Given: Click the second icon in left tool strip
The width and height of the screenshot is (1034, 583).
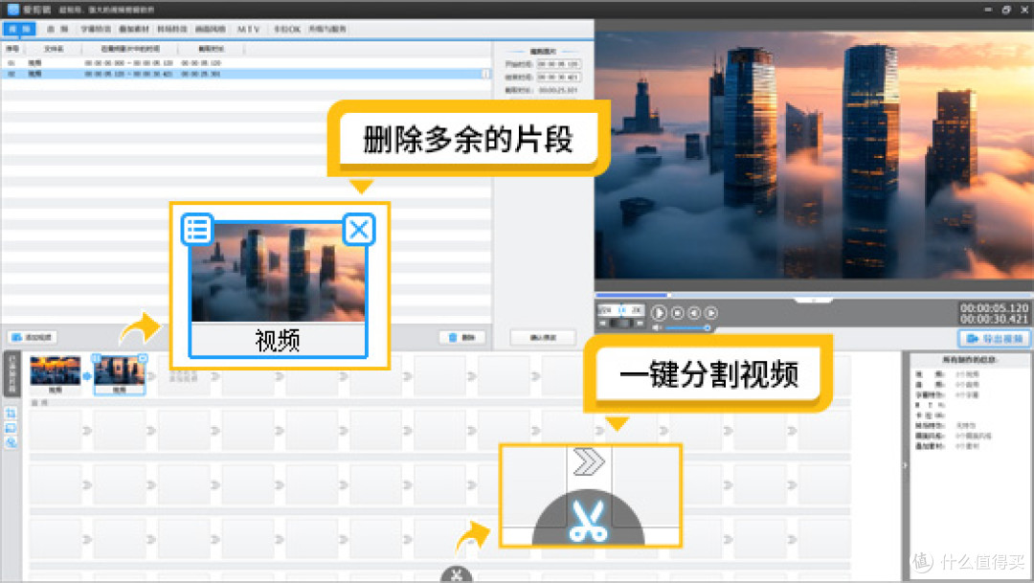Looking at the screenshot, I should coord(11,428).
